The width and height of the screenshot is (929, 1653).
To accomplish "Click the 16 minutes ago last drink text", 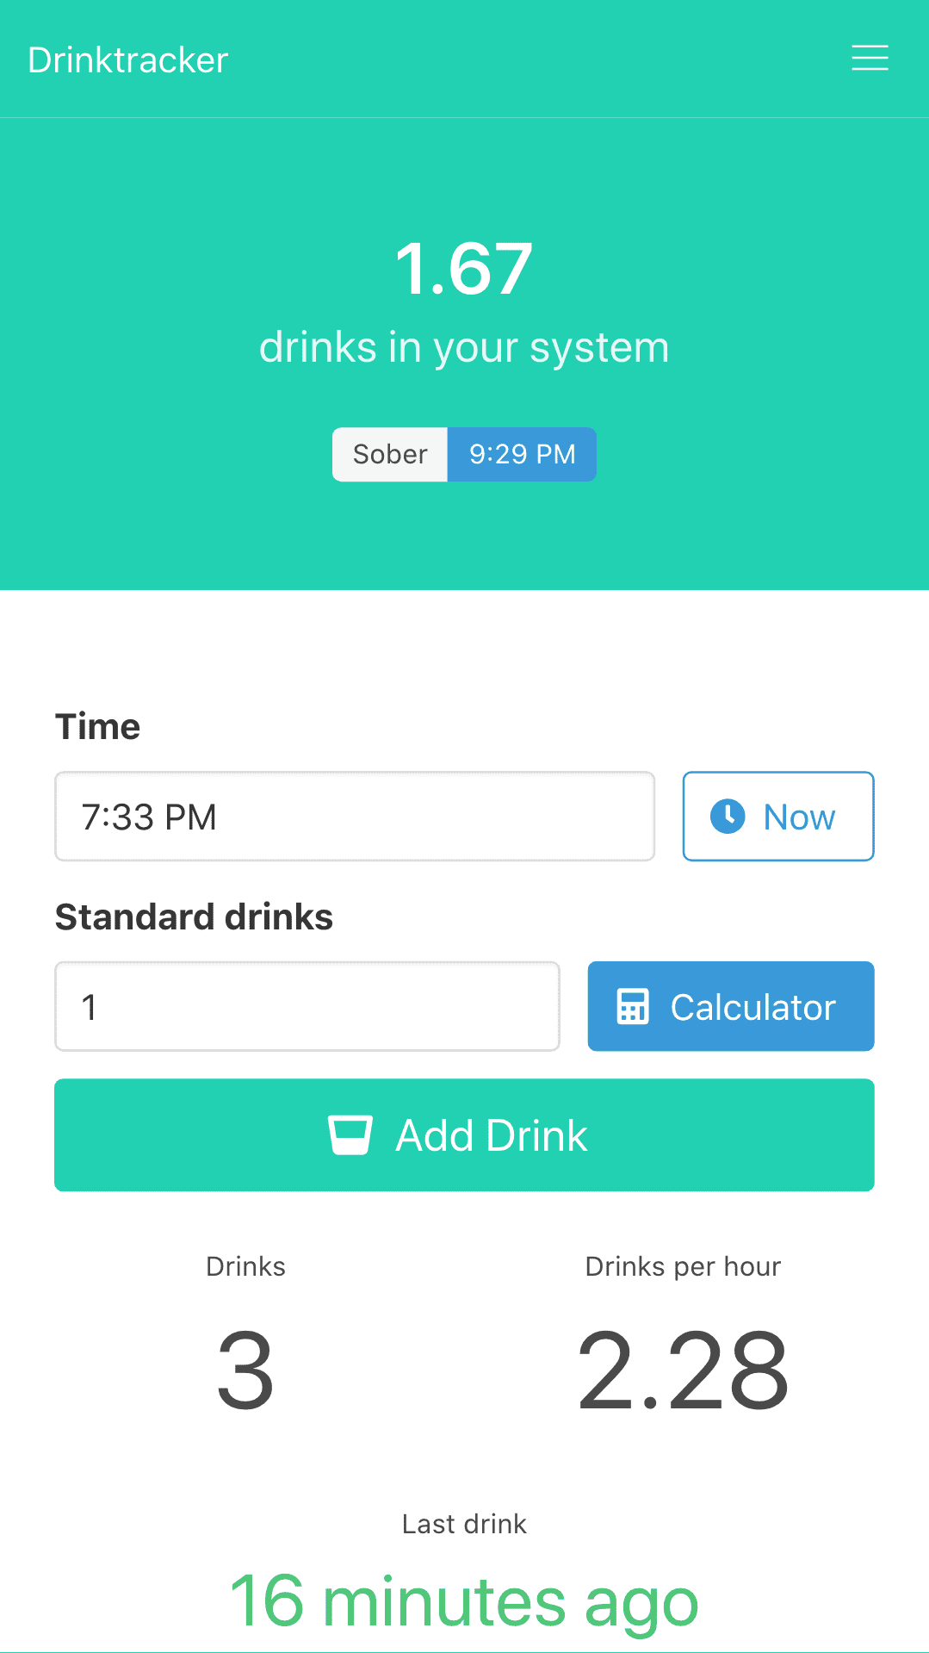I will pyautogui.click(x=464, y=1598).
